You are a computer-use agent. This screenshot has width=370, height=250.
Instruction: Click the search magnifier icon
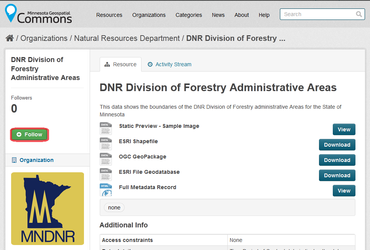tap(359, 14)
